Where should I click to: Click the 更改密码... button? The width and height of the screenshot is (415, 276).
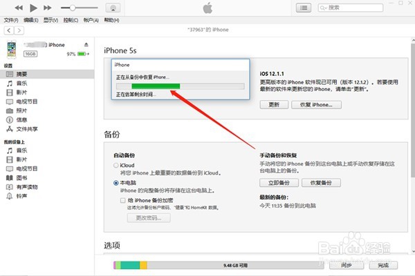pyautogui.click(x=149, y=218)
